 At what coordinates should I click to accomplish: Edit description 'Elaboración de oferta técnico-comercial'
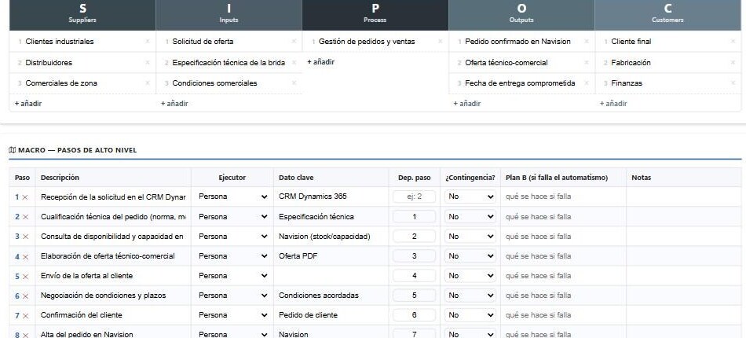113,256
